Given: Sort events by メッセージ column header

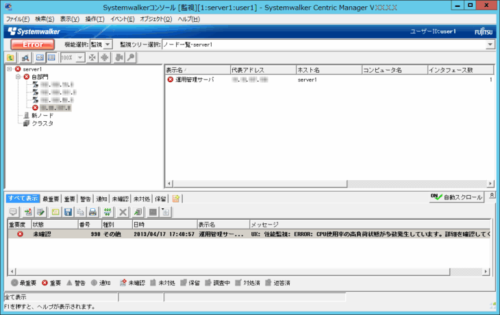Looking at the screenshot, I should 370,225.
